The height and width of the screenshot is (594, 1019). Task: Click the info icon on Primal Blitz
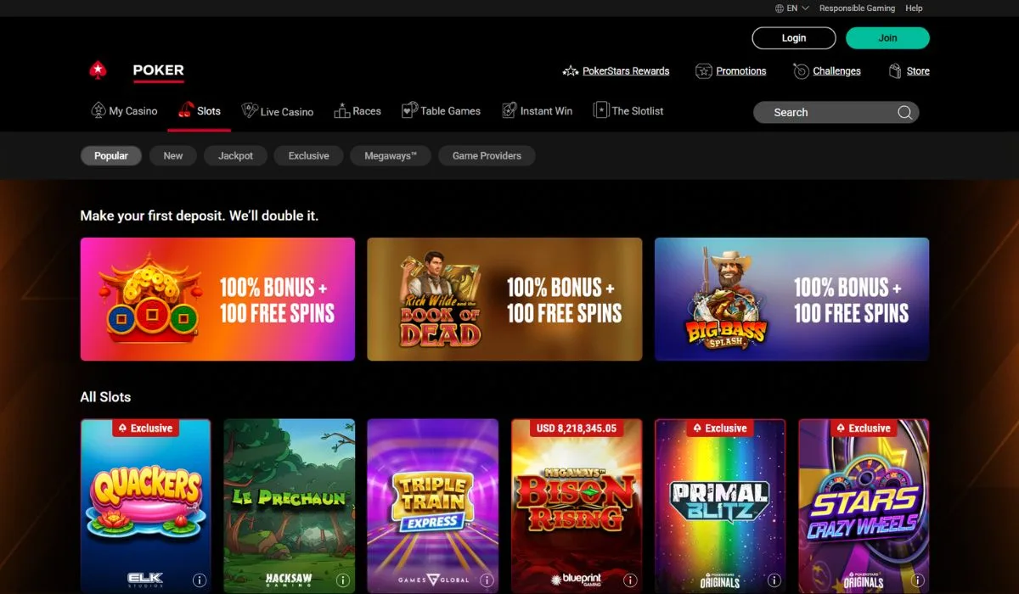point(774,580)
